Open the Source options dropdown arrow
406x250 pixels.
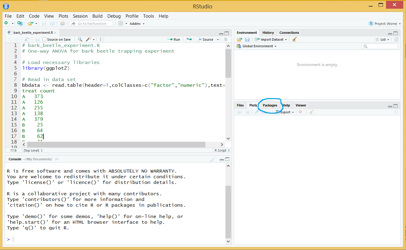pos(218,39)
